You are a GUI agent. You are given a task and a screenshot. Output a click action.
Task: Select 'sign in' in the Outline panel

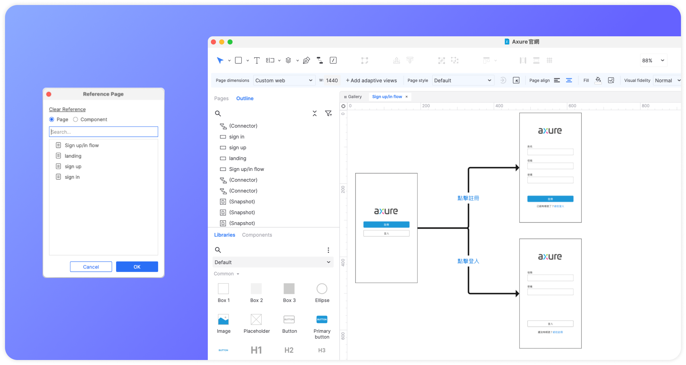coord(237,137)
